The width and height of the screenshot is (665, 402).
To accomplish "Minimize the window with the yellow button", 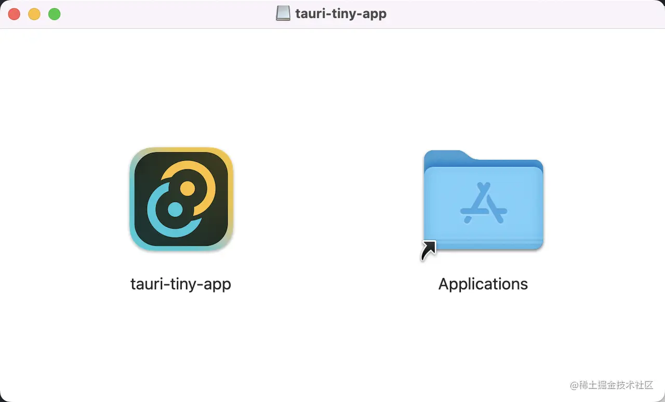I will [34, 14].
